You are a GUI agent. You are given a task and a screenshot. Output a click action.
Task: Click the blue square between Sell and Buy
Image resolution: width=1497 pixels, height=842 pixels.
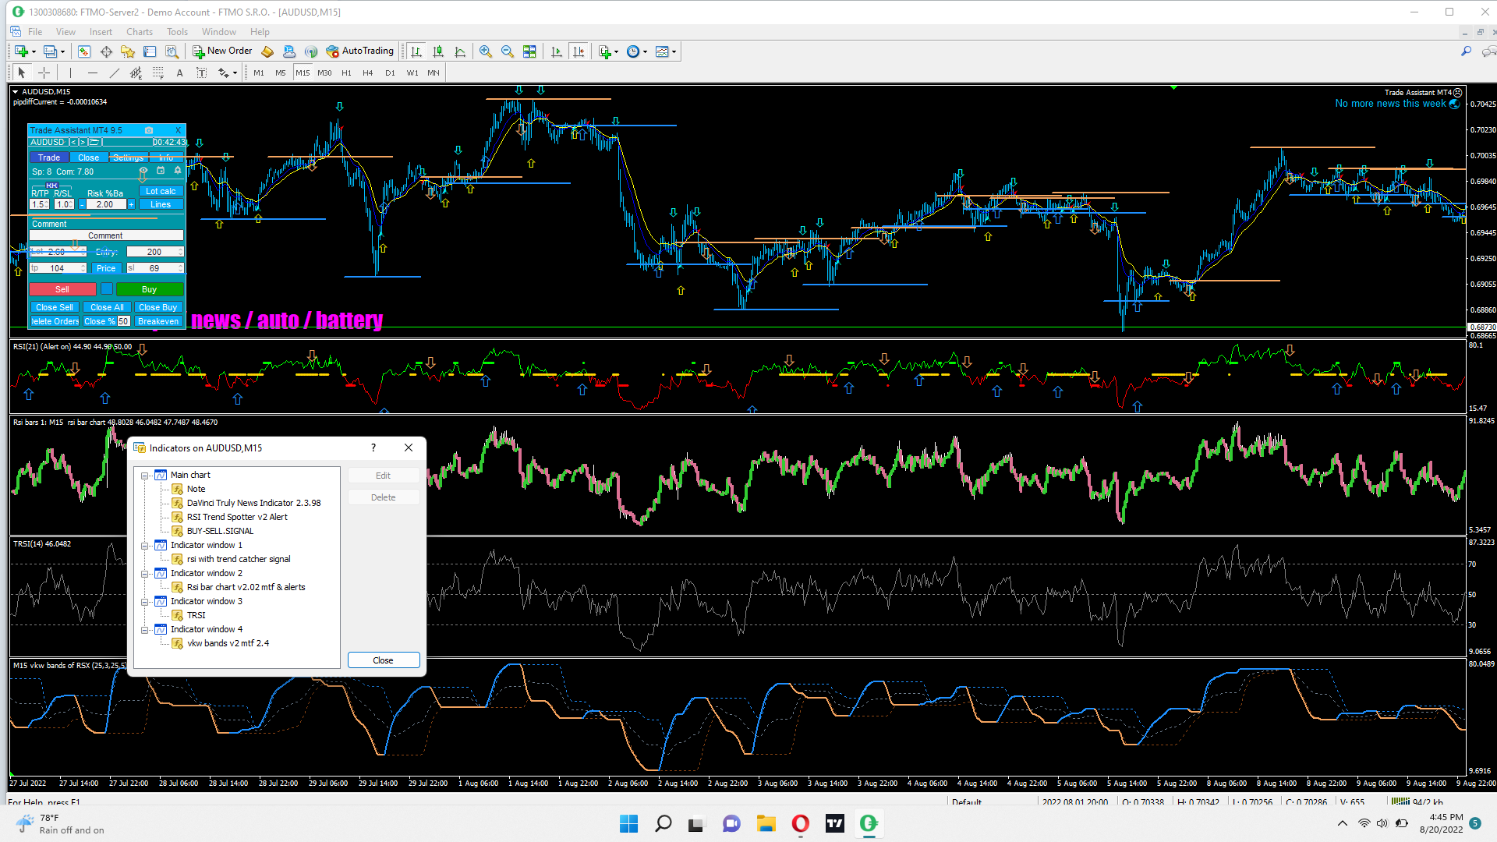click(107, 289)
